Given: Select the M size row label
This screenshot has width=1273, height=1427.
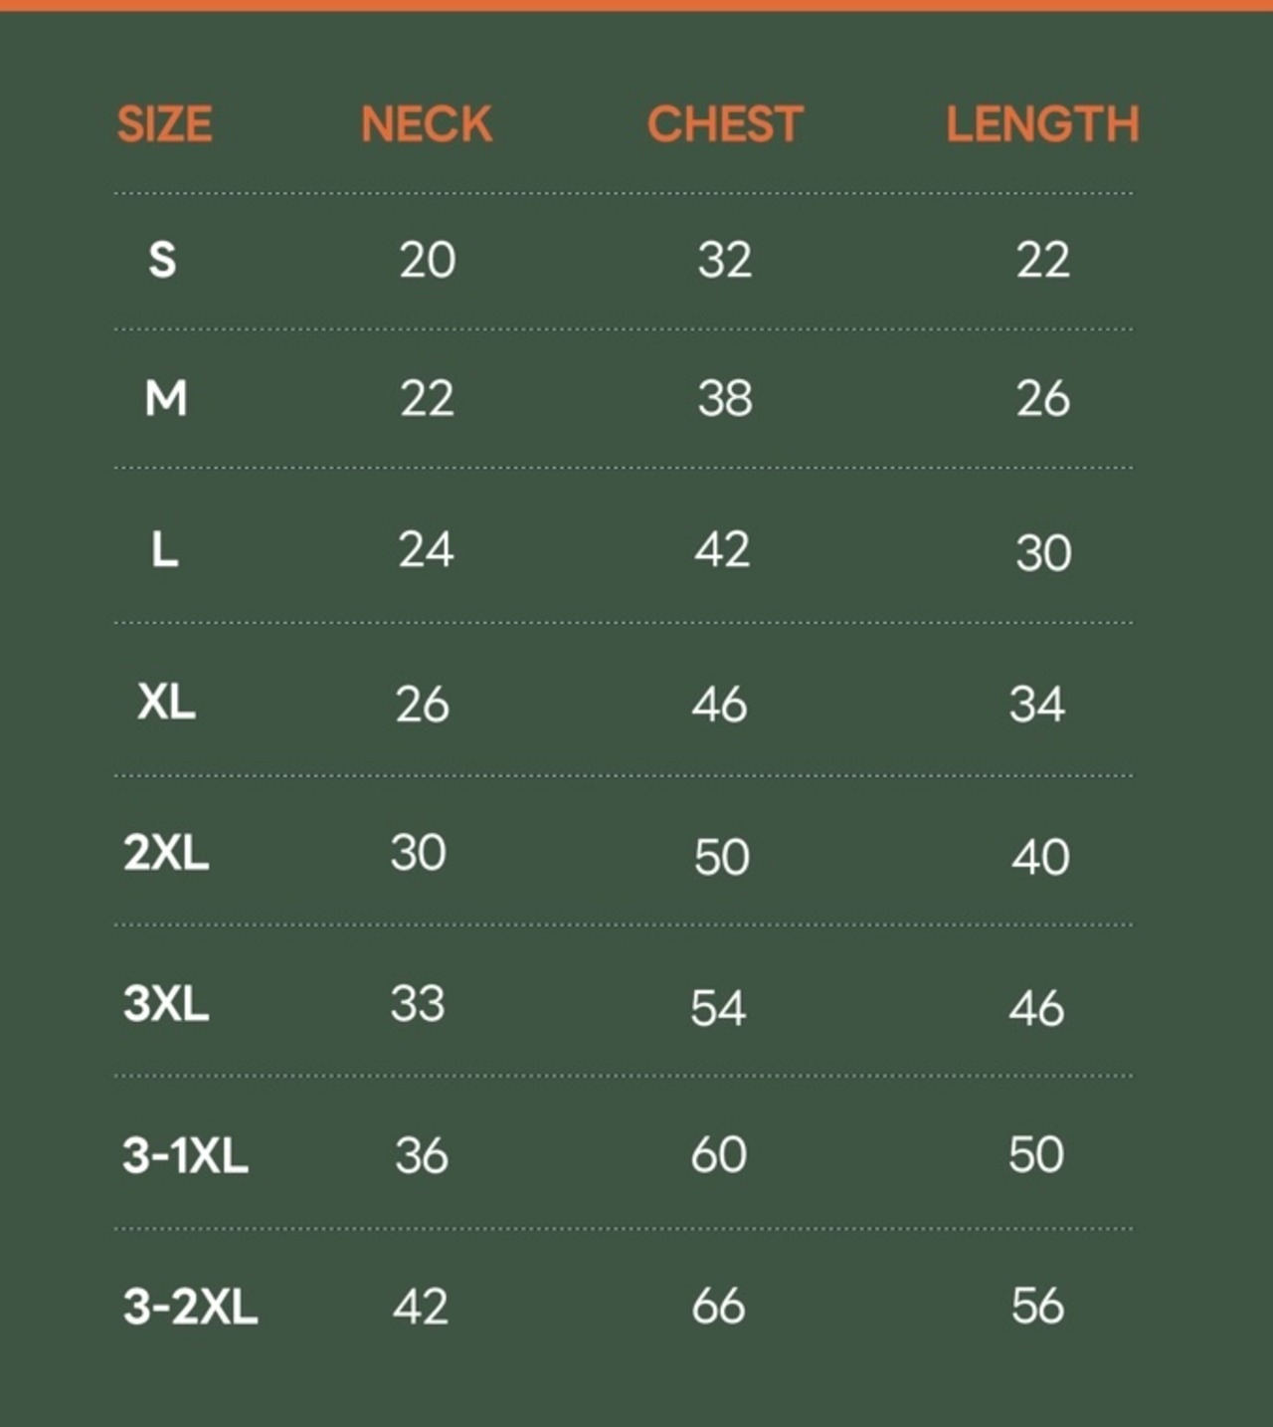Looking at the screenshot, I should pyautogui.click(x=165, y=398).
